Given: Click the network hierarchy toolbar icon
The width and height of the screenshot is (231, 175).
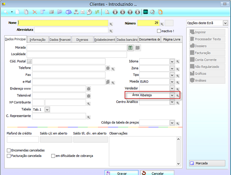Looking at the screenshot, I should click(x=76, y=12).
